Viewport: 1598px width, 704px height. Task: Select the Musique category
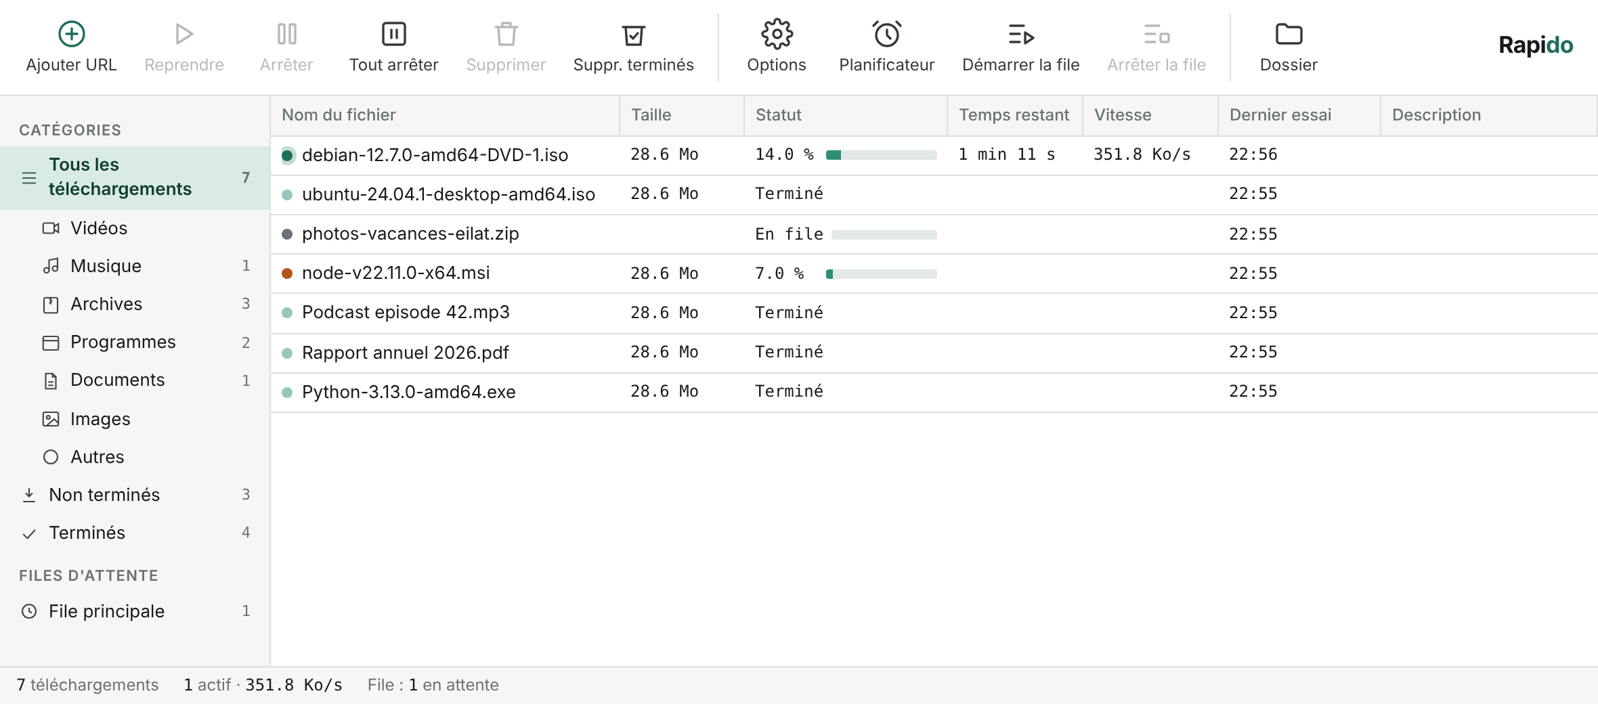(x=135, y=266)
